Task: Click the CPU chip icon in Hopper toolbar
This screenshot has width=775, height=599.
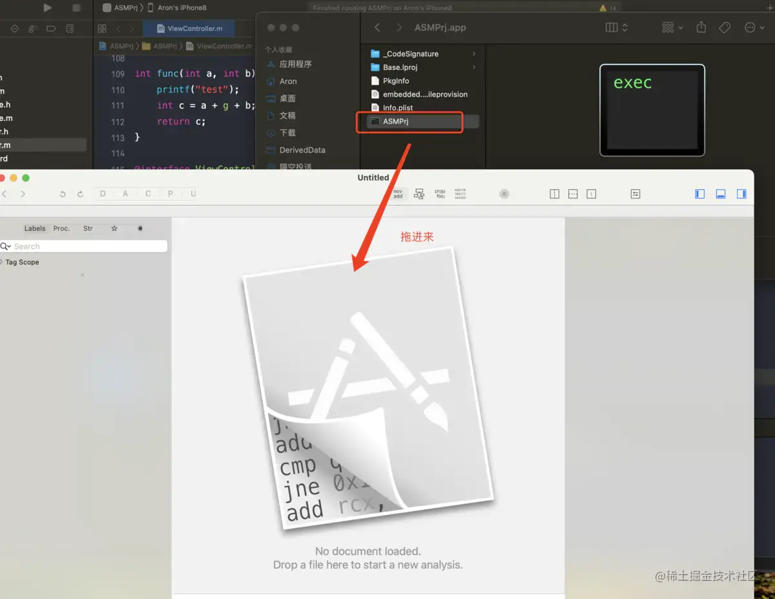Action: (x=504, y=194)
